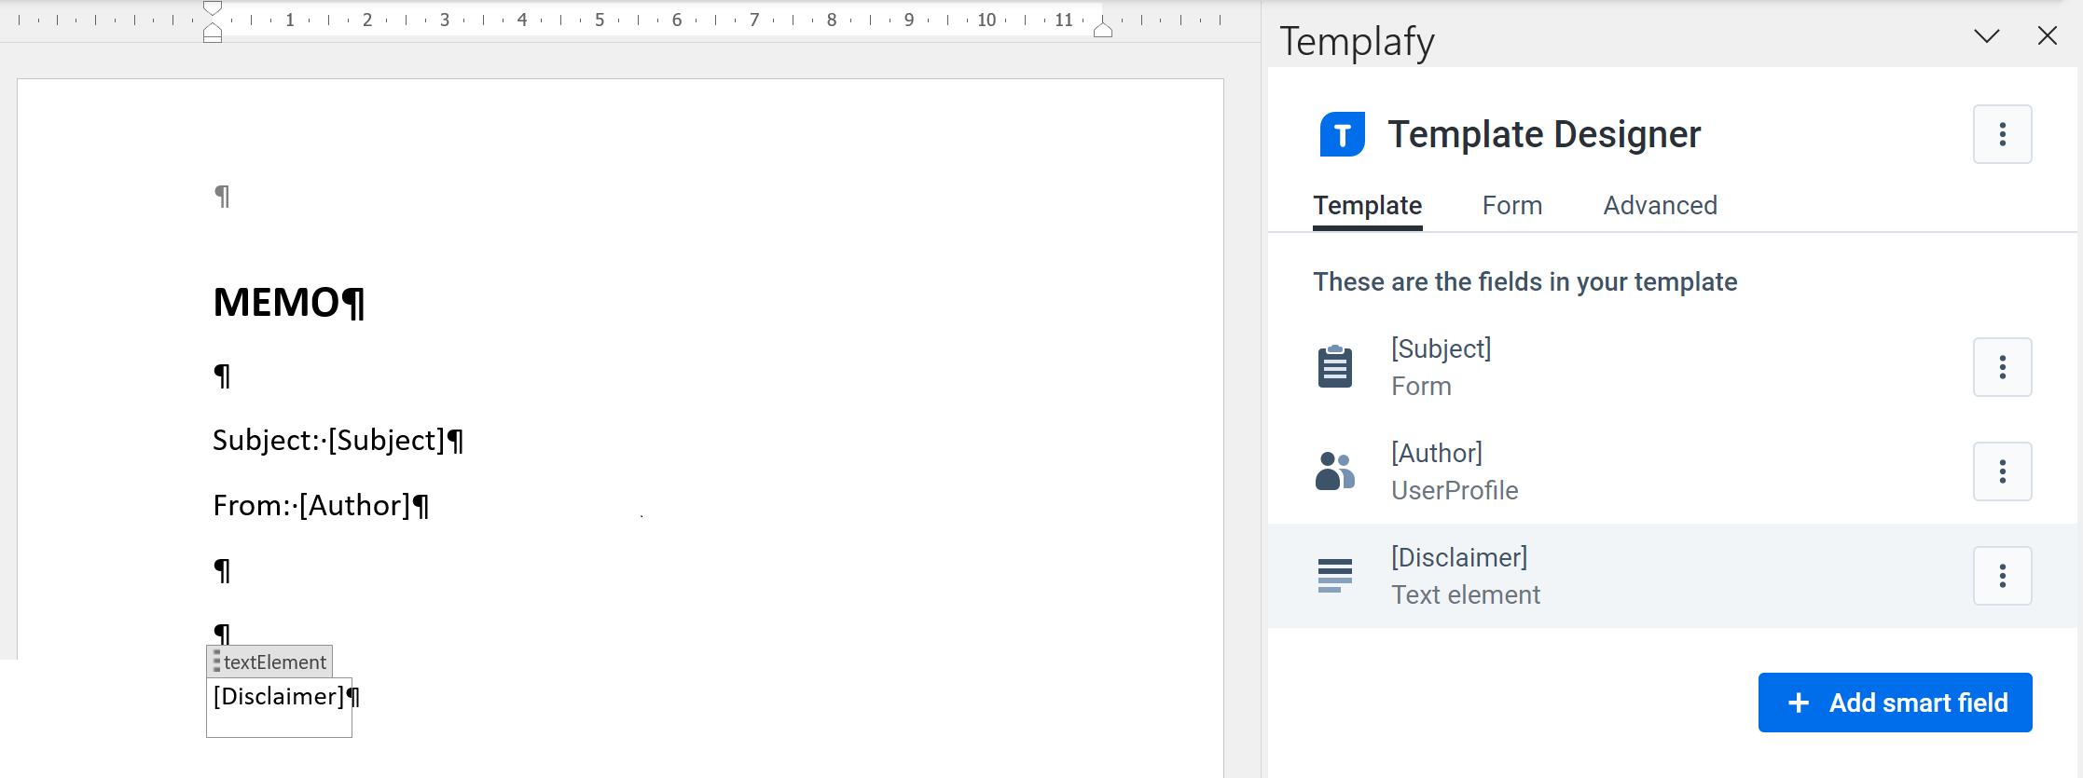Click the clipboard form icon beside [Subject]
The width and height of the screenshot is (2083, 778).
[x=1334, y=366]
